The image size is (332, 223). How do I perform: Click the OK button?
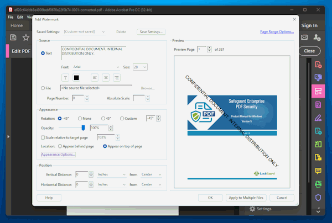pos(210,198)
